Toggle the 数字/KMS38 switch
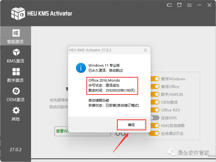This screenshot has height=162, width=216. (x=155, y=94)
